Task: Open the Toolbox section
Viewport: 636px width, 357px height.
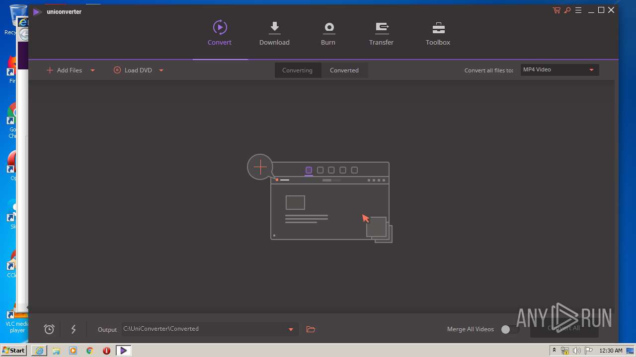Action: (x=438, y=33)
